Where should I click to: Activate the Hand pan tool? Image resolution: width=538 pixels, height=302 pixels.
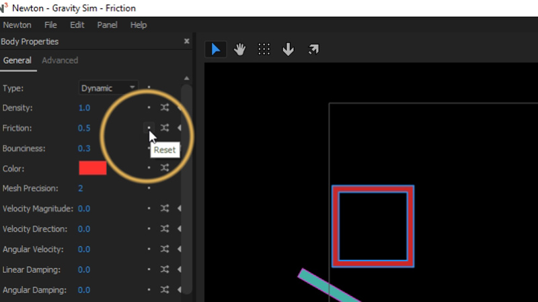239,49
